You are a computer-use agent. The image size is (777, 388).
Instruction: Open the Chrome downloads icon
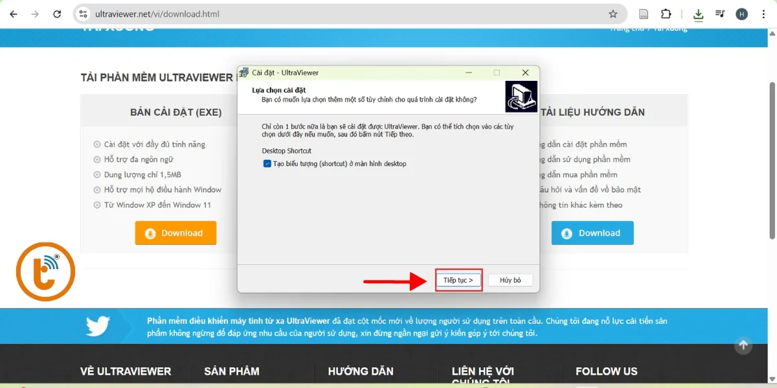[698, 14]
